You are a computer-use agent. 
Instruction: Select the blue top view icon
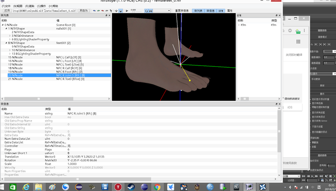click(94, 11)
